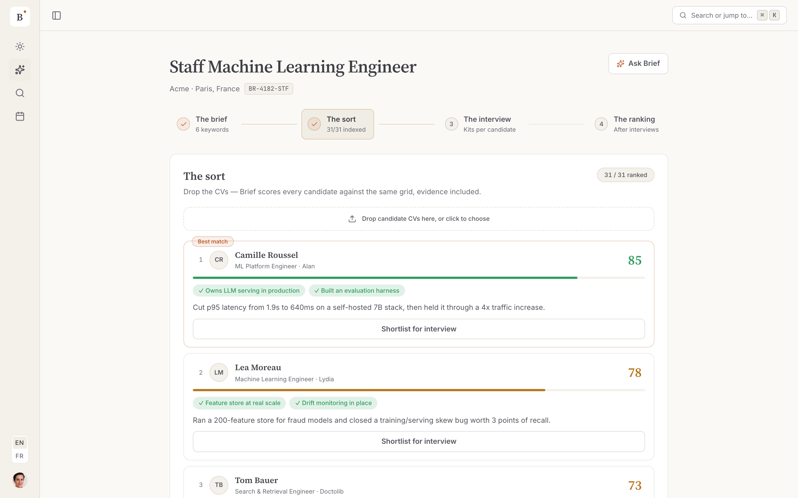The width and height of the screenshot is (798, 498).
Task: Switch language to FR
Action: [19, 456]
